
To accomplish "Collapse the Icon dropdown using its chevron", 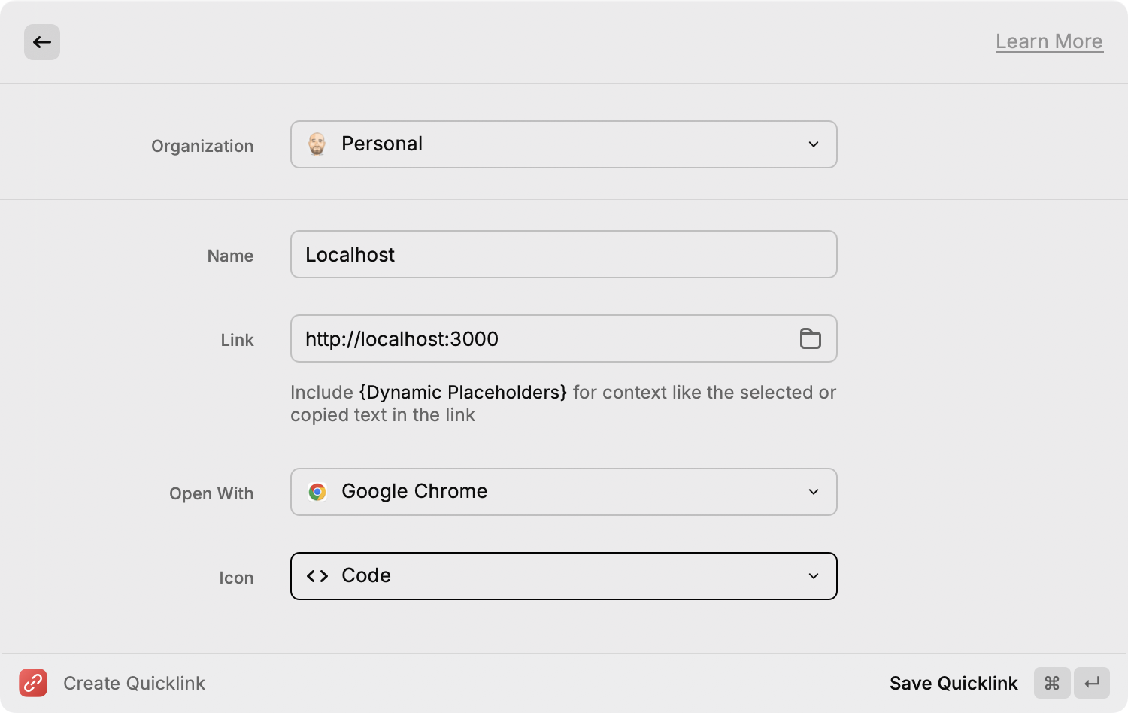I will coord(814,575).
